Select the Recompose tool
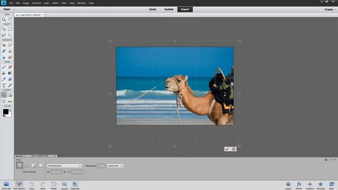Screen dimensions: 338x190 (10, 95)
